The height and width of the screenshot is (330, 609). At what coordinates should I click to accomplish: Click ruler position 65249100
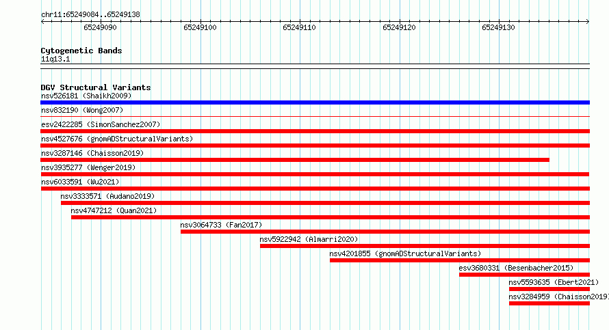[200, 27]
